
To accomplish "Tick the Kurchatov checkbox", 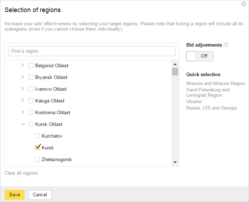I will point(37,136).
